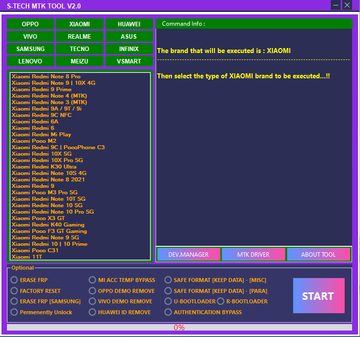The width and height of the screenshot is (360, 337).
Task: Choose the XIAOMI brand button
Action: [x=80, y=24]
